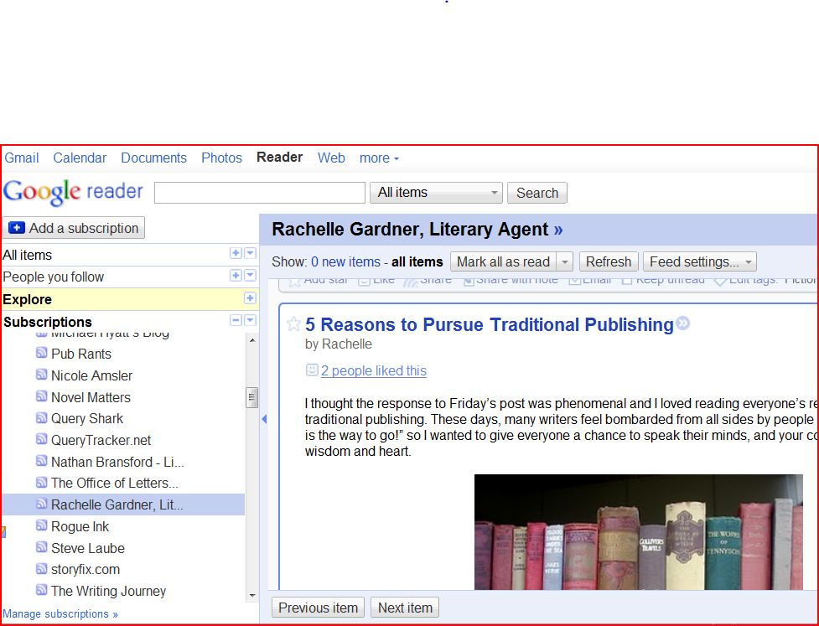
Task: Click the smiley like icon under the byline
Action: pyautogui.click(x=312, y=370)
